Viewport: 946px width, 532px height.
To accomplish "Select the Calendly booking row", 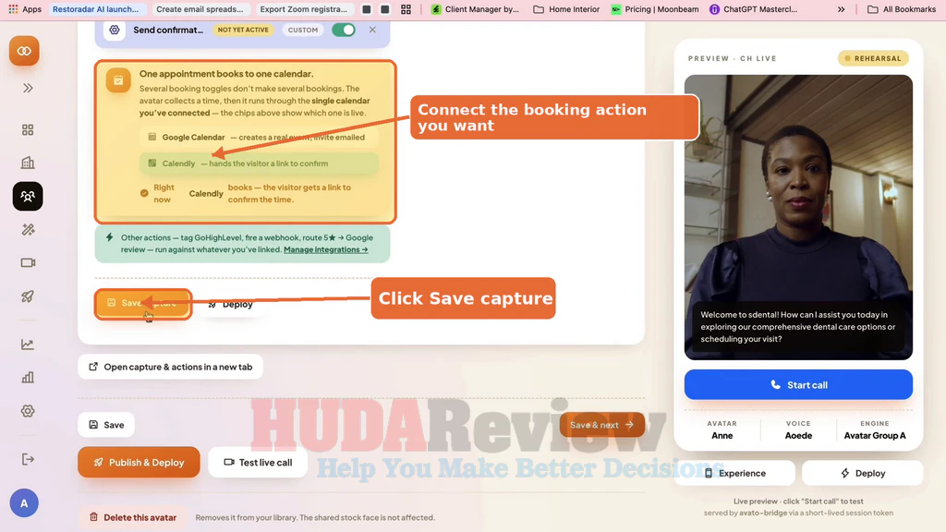I will point(259,163).
